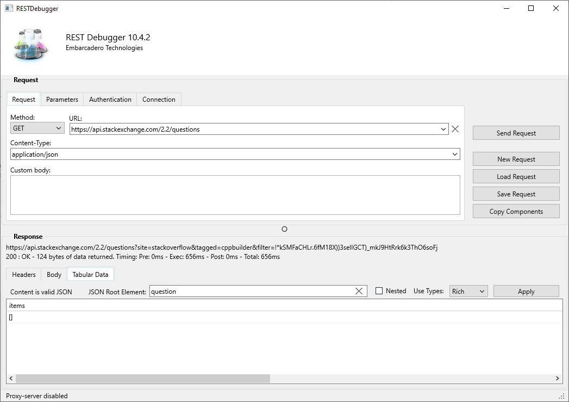Click the Apply button
Screen dimensions: 569x402
526,291
